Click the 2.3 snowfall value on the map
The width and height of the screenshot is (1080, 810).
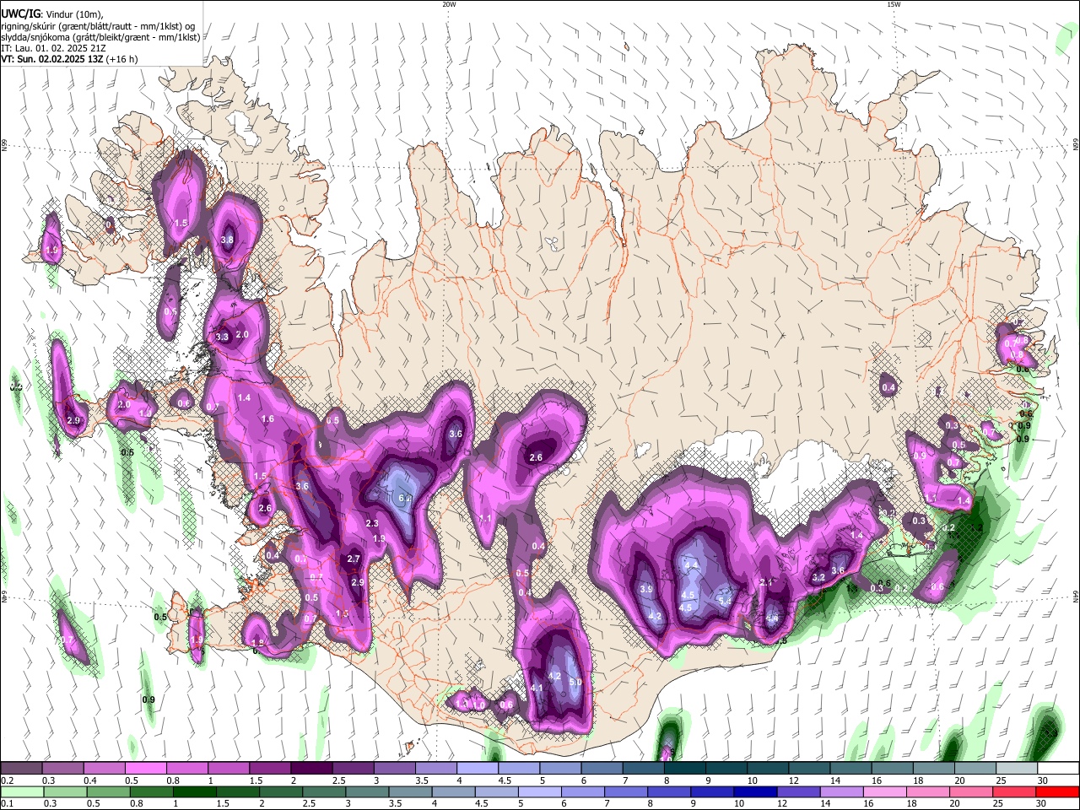point(372,524)
